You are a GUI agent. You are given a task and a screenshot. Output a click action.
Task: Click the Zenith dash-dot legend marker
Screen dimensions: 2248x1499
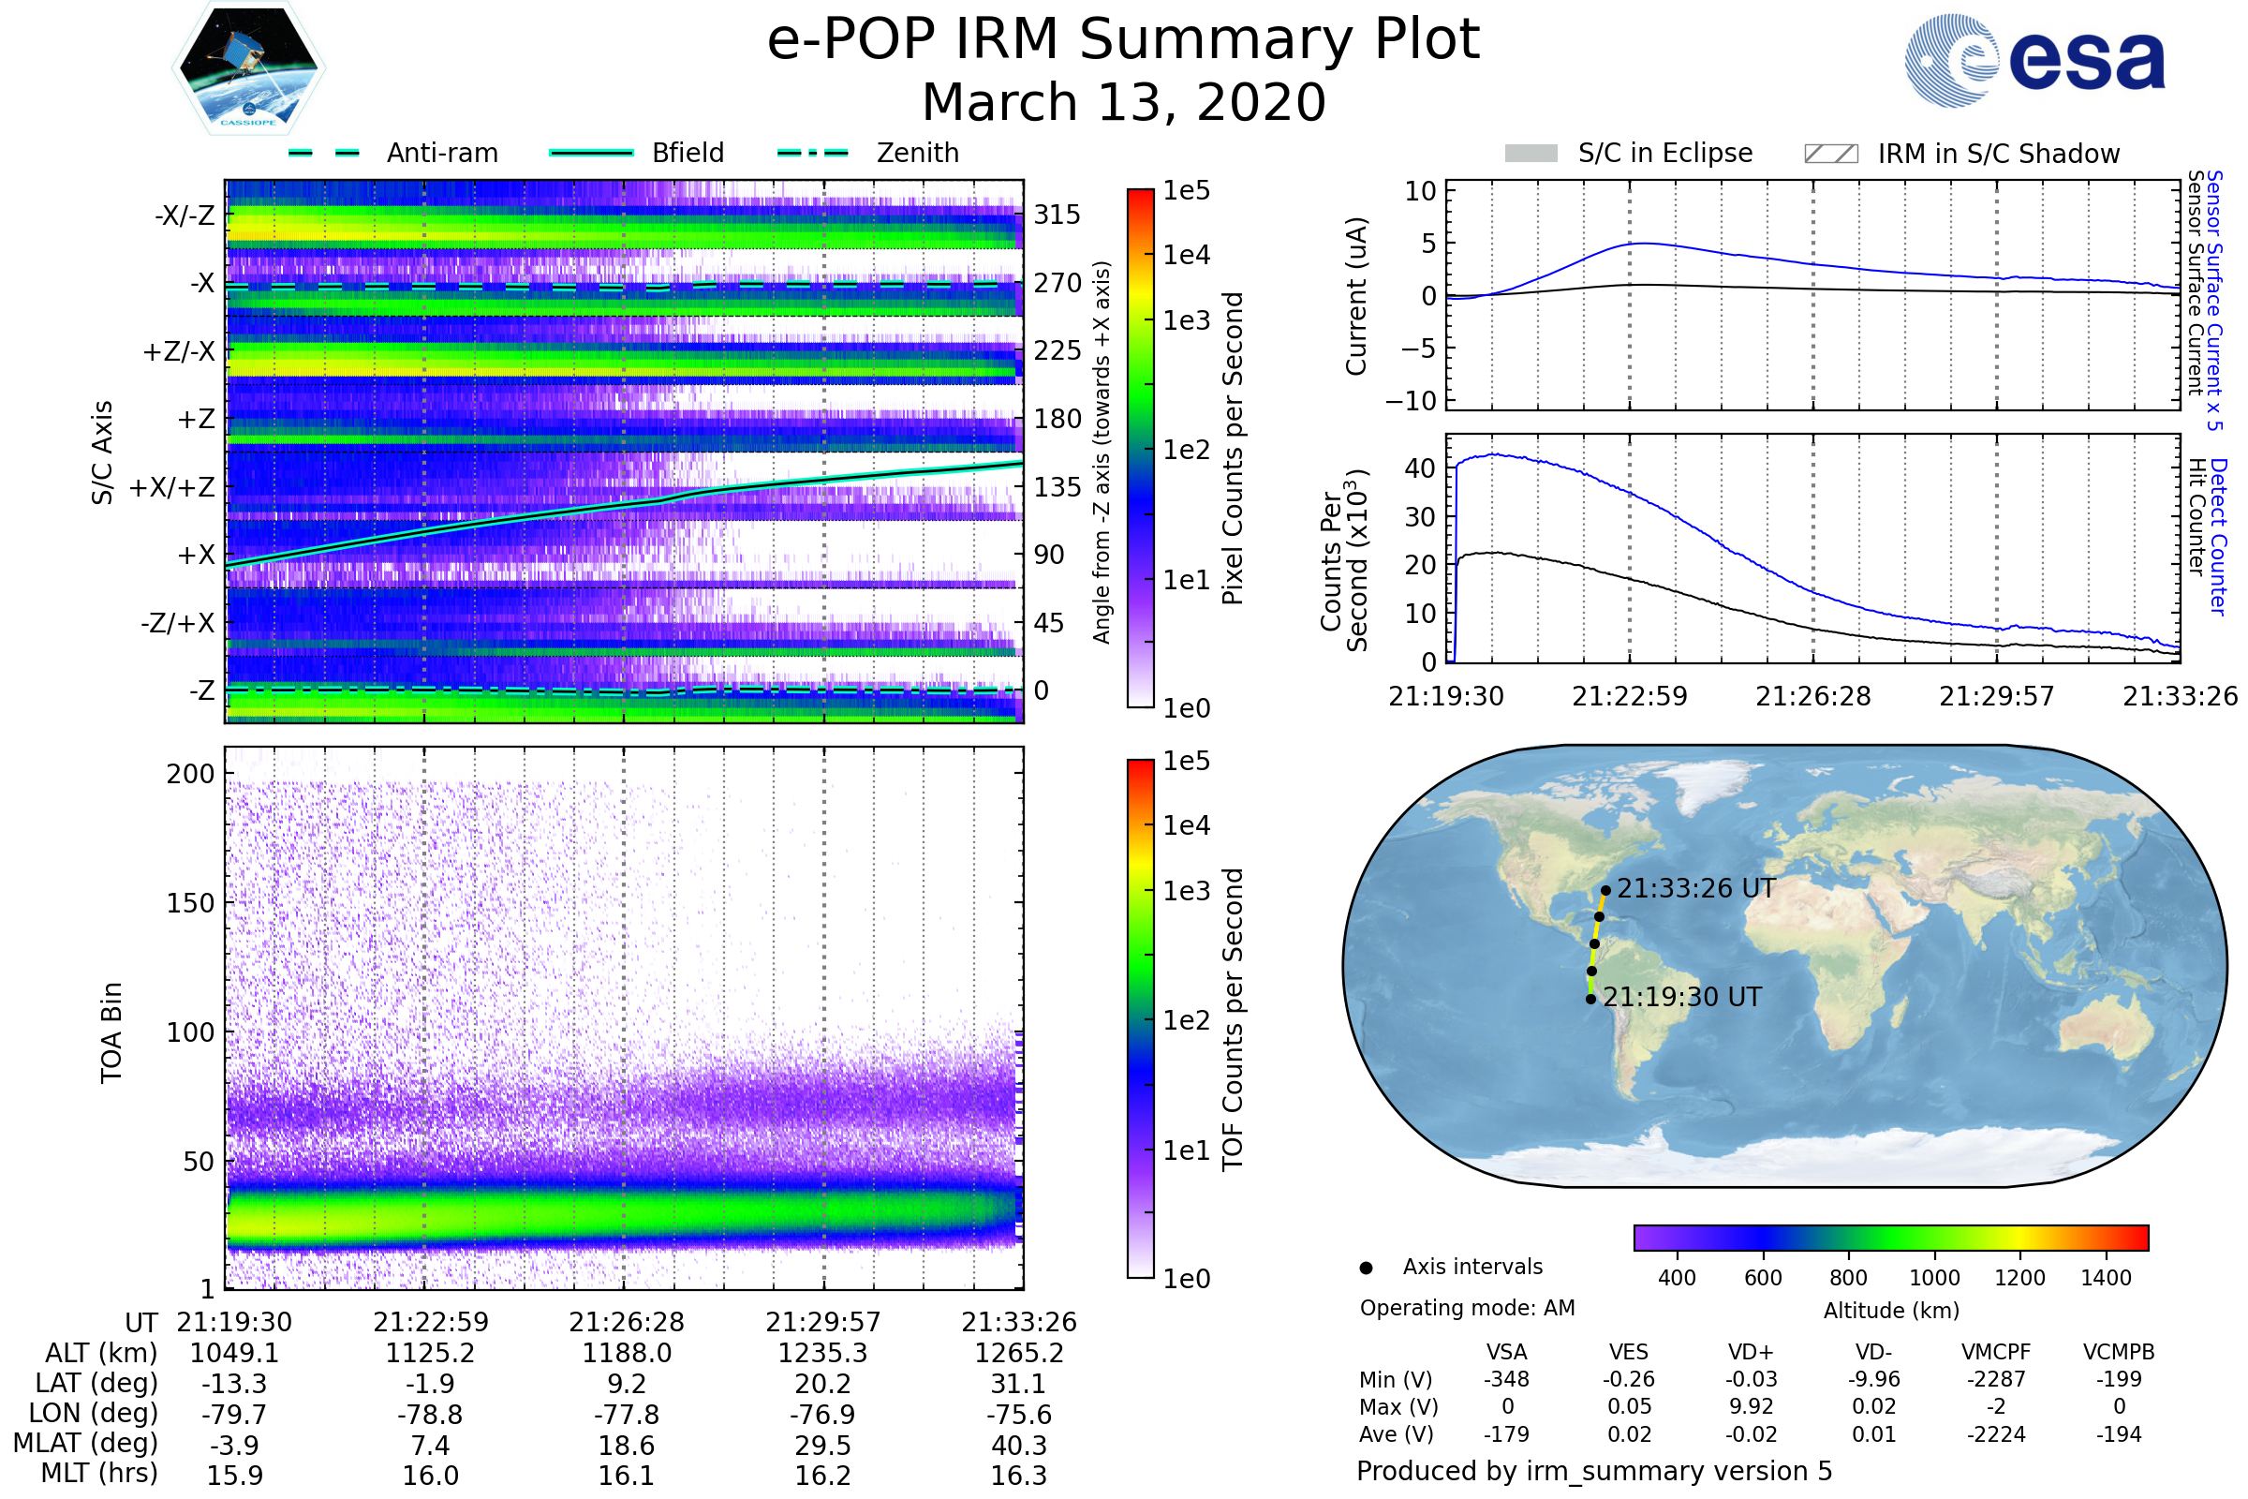click(812, 153)
